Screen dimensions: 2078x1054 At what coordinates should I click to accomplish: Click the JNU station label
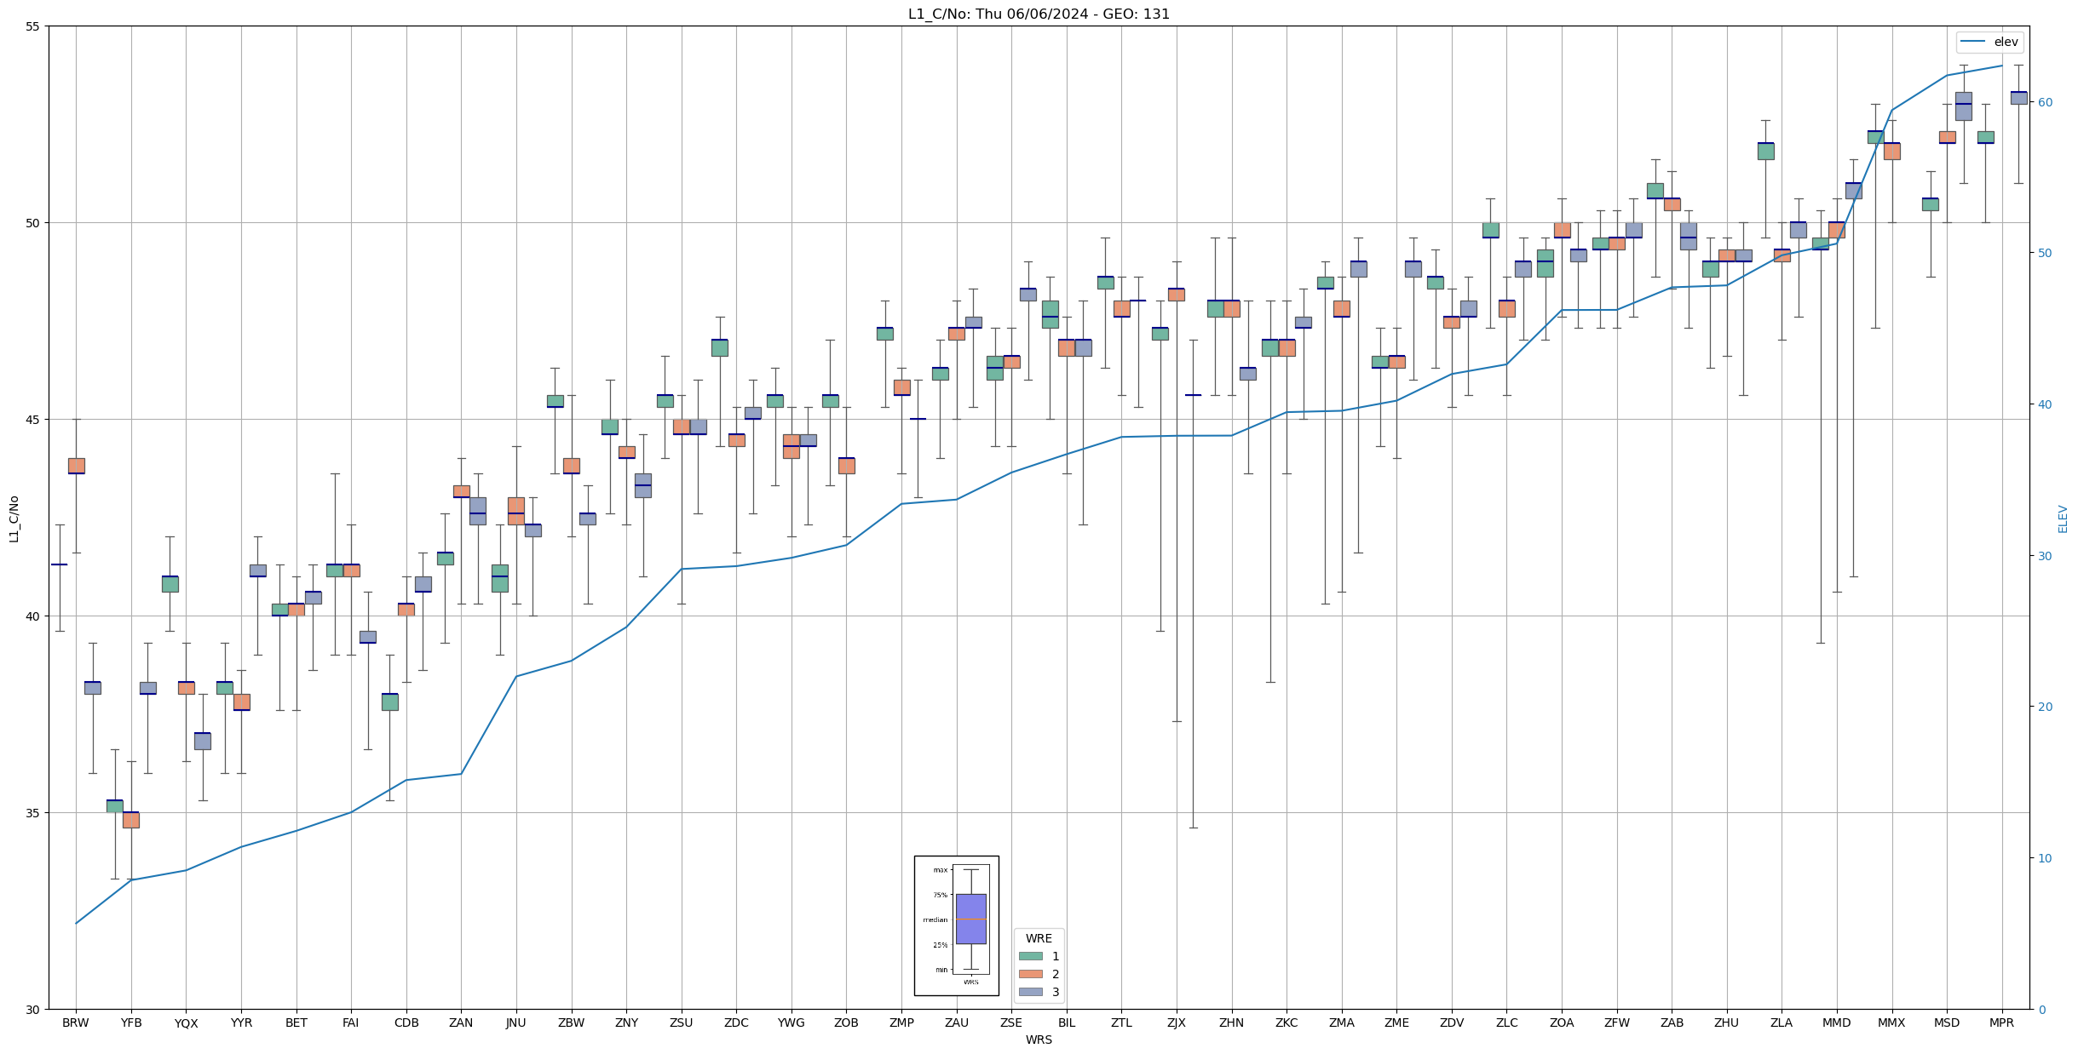pos(516,1022)
